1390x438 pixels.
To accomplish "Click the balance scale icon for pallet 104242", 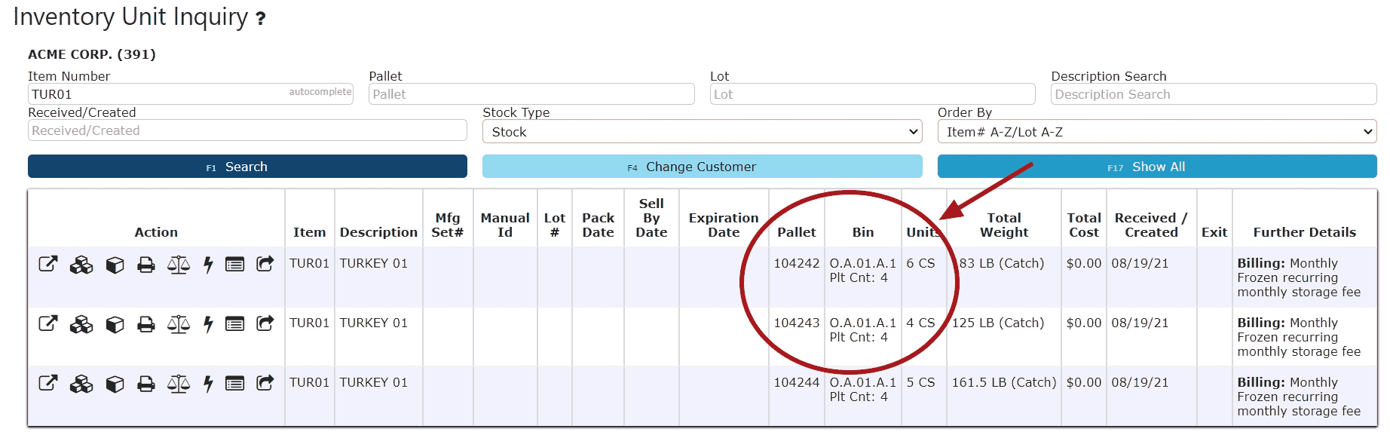I will coord(179,265).
